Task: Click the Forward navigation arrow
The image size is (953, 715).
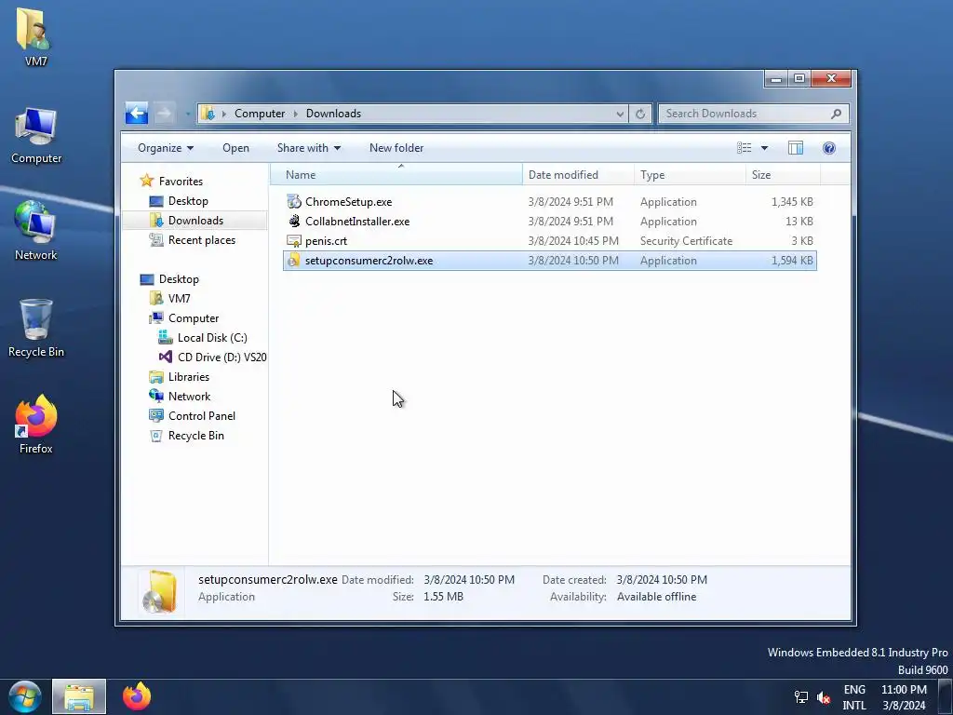Action: [164, 113]
